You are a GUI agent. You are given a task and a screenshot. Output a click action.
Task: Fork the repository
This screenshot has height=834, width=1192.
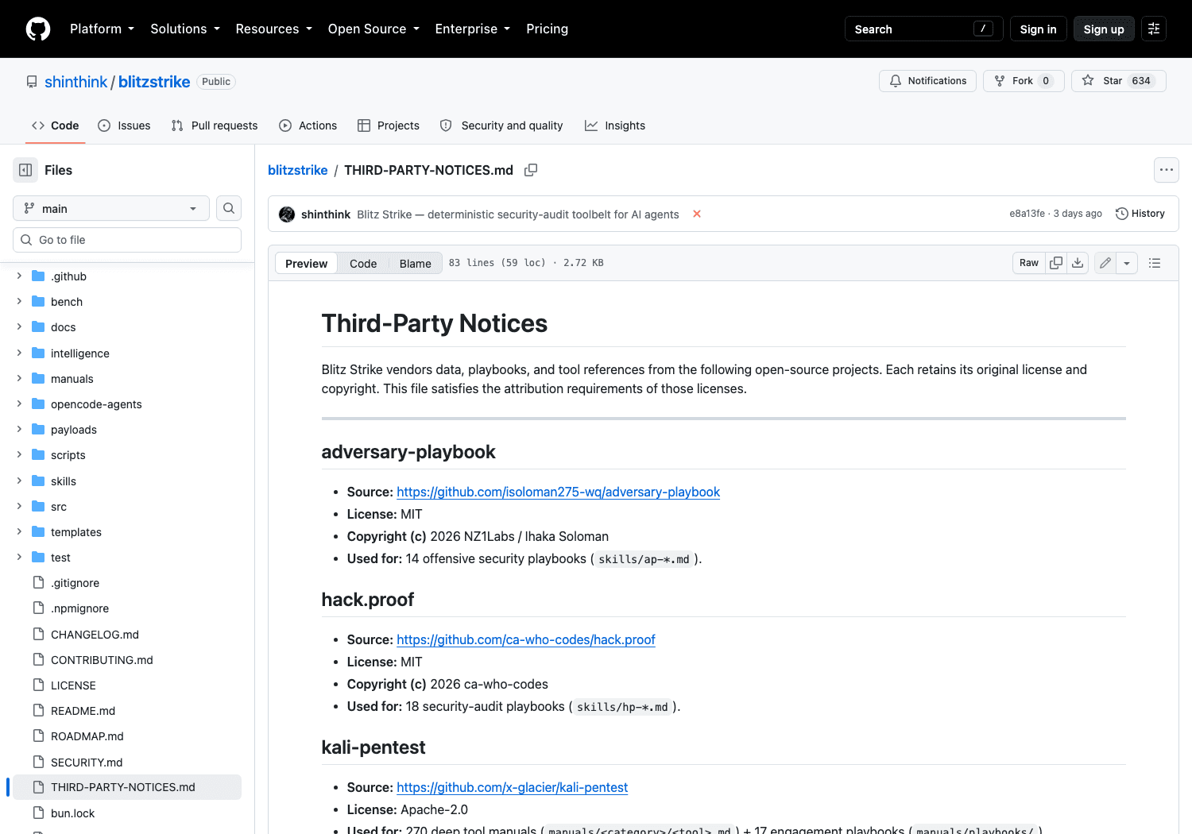pos(1024,81)
